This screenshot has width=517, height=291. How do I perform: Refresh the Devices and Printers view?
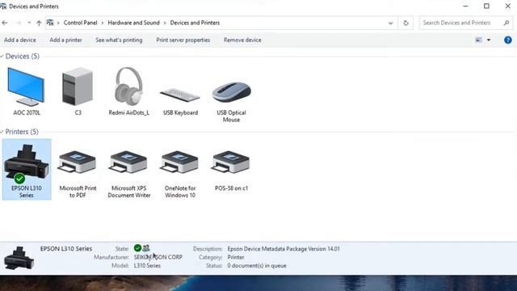coord(406,23)
